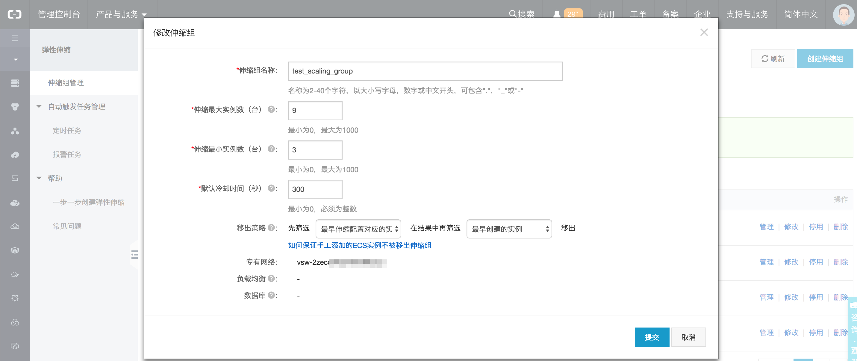Focus the 伸缩组名称 input field
Viewport: 857px width, 361px height.
click(425, 71)
